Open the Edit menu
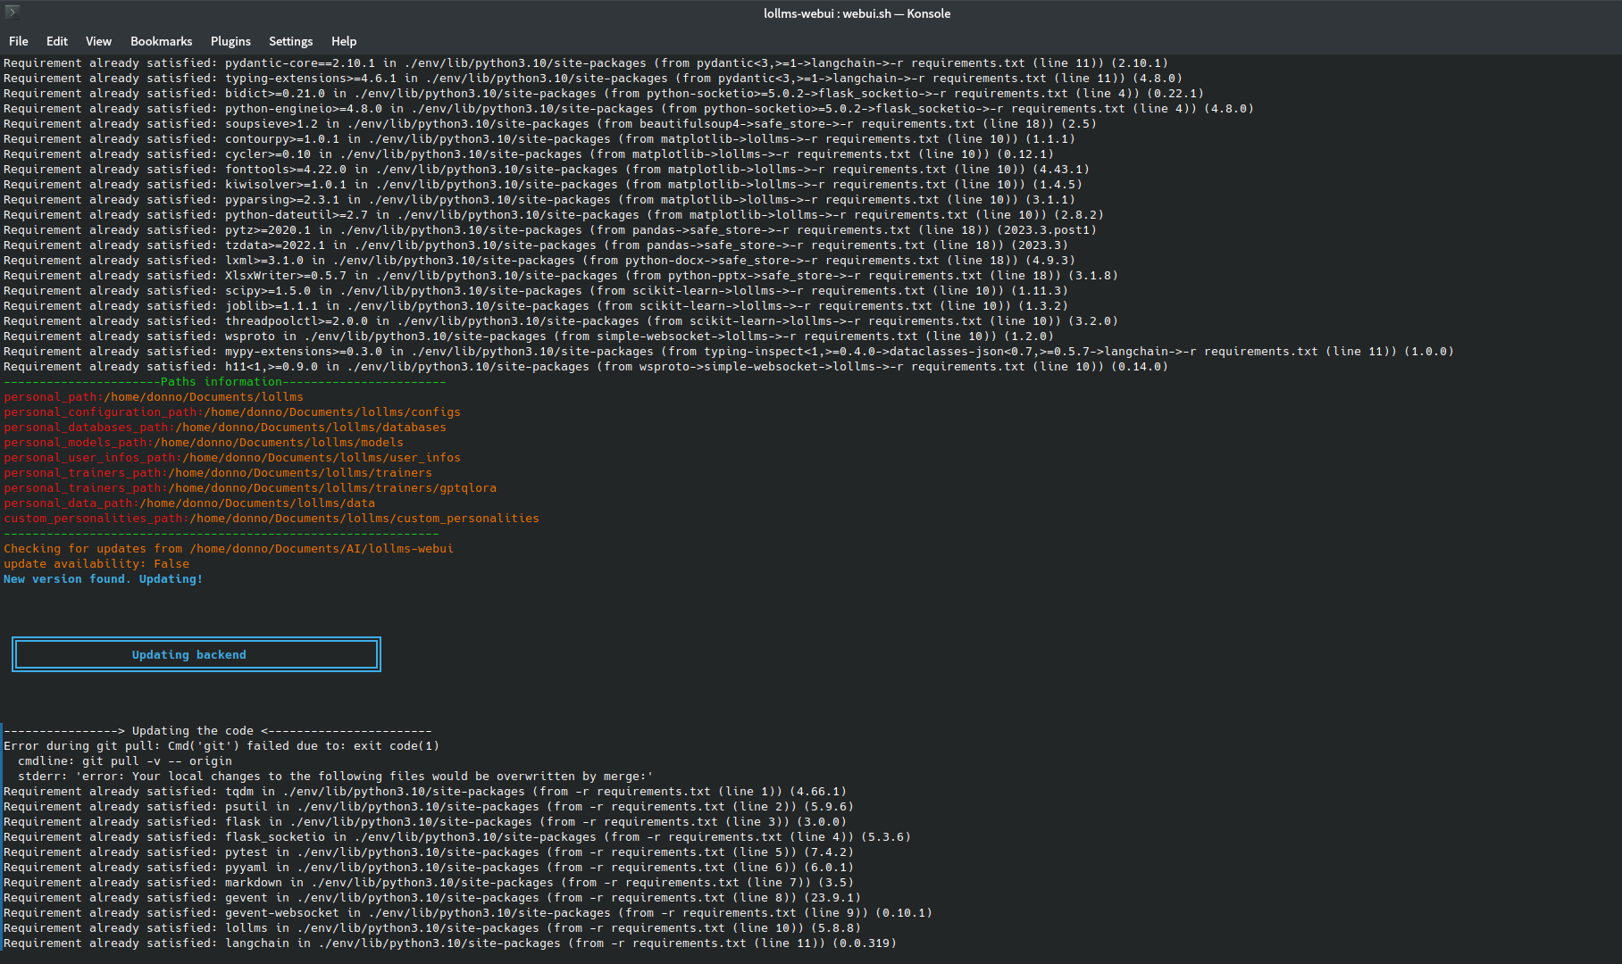The image size is (1622, 964). [56, 41]
